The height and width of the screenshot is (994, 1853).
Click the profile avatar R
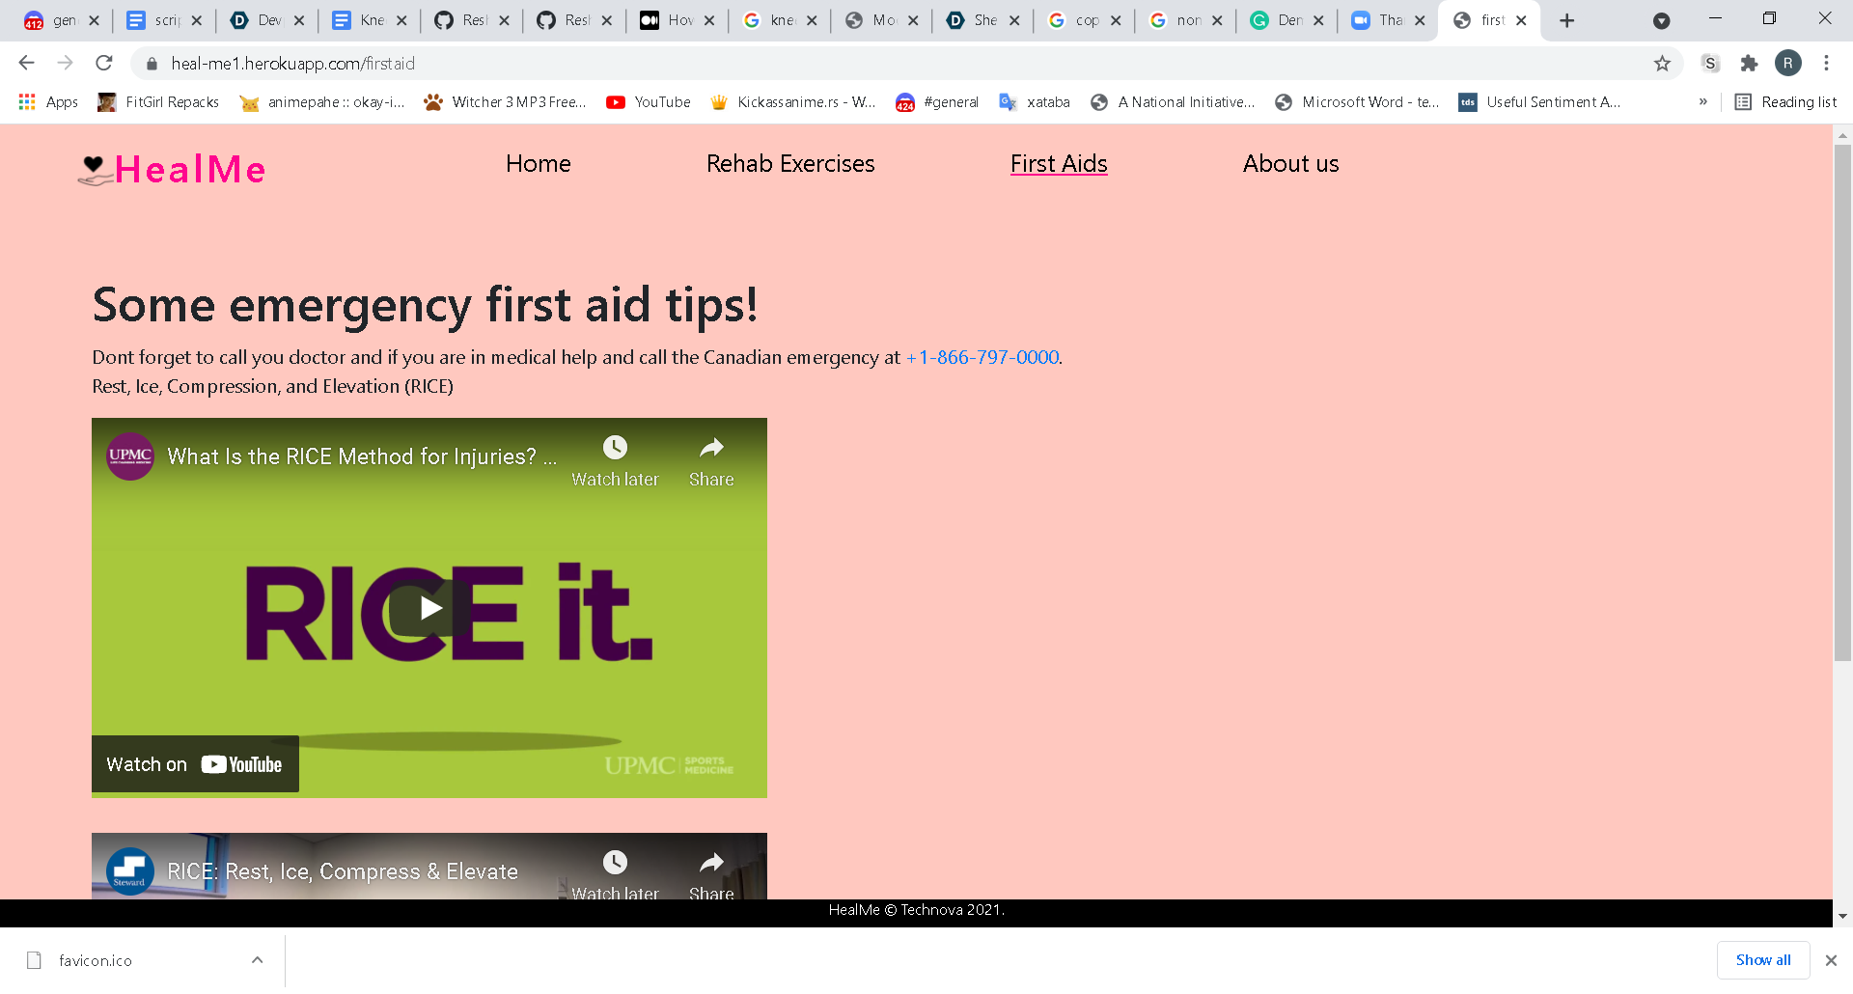coord(1788,64)
